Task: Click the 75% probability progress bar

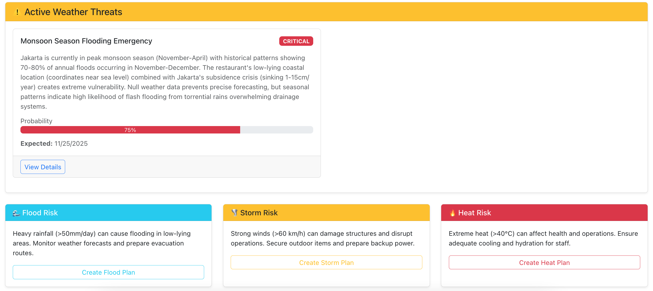Action: click(x=167, y=130)
